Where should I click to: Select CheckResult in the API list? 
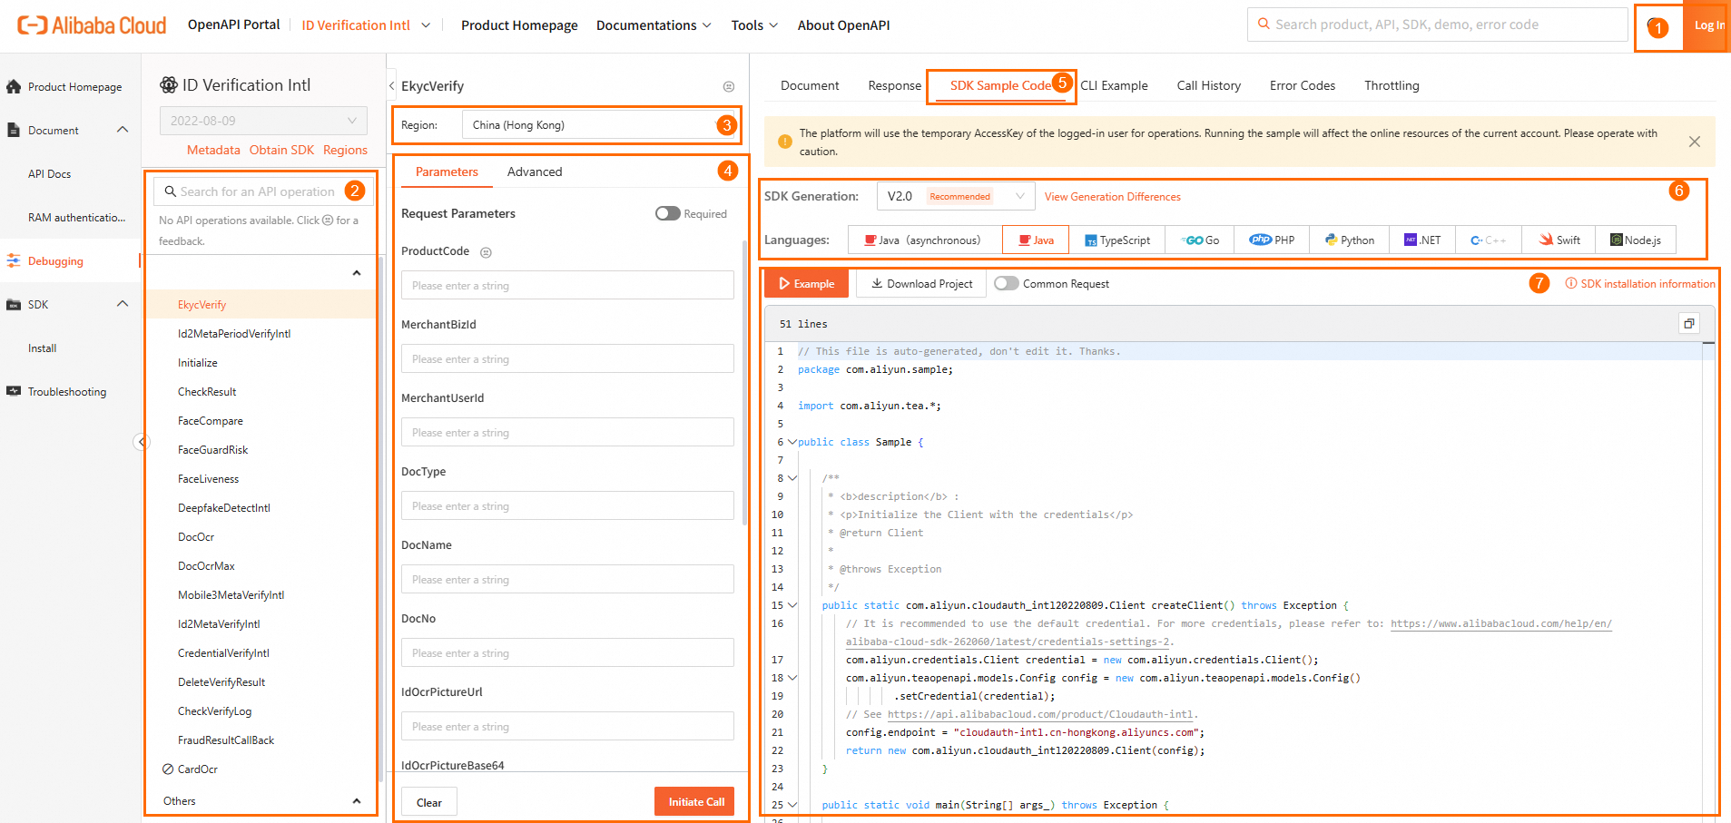tap(207, 392)
